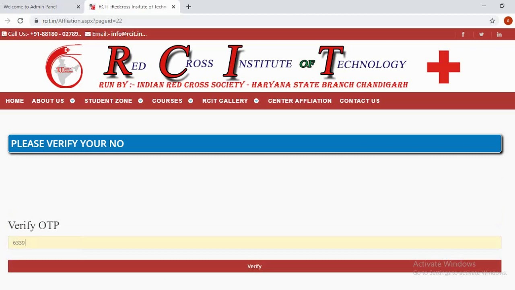Expand the Student Zone dropdown arrow
Screen dimensions: 515x290
(x=140, y=101)
